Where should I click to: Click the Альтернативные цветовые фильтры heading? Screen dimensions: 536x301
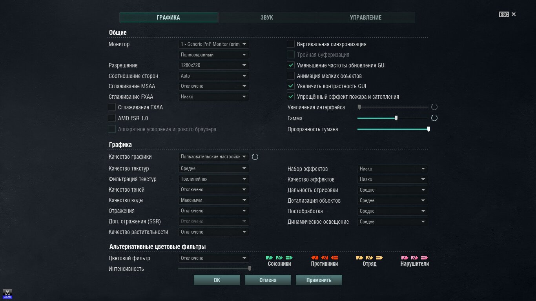[x=157, y=247]
